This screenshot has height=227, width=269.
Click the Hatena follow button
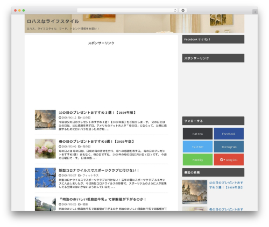coord(197,134)
